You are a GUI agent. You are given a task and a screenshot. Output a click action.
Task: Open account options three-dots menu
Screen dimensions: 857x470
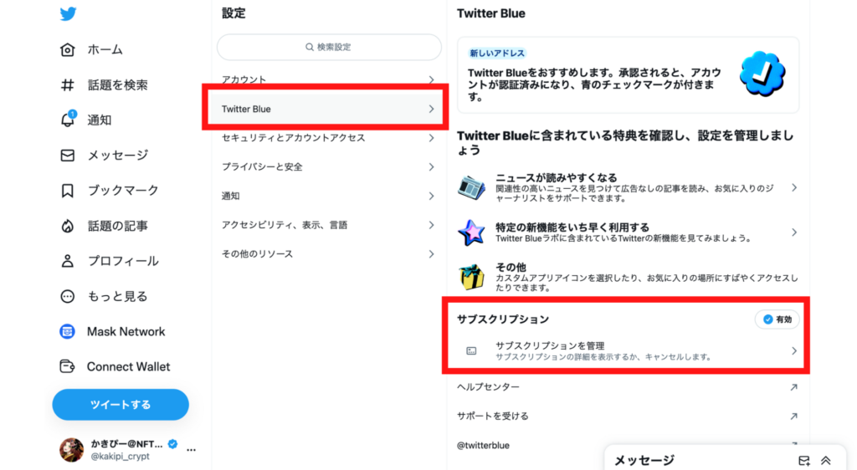point(192,450)
